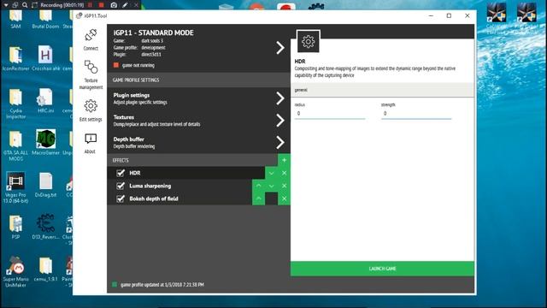Click the HDR settings gear tile

[308, 42]
